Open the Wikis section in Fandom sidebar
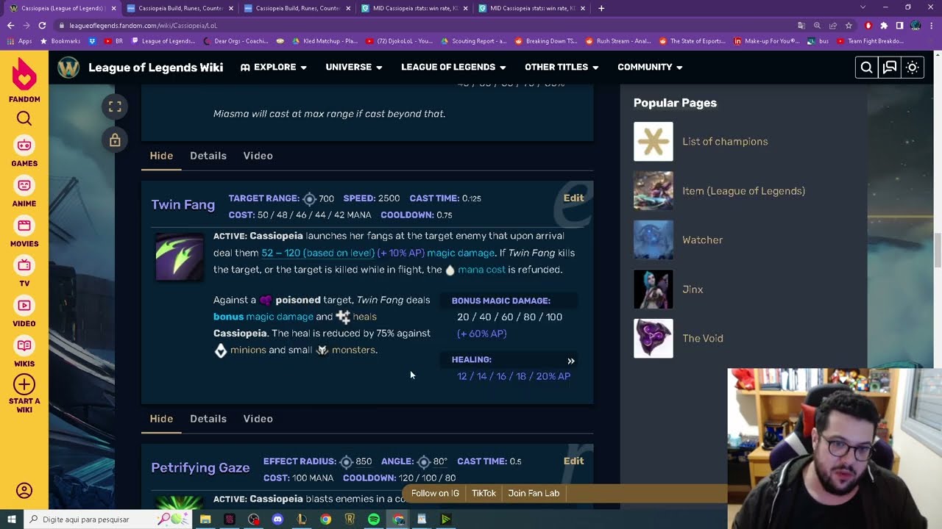The image size is (942, 529). point(24,352)
